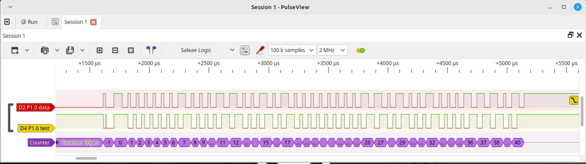The height and width of the screenshot is (164, 586).
Task: Close the Session 1 dock panel
Action: point(579,35)
